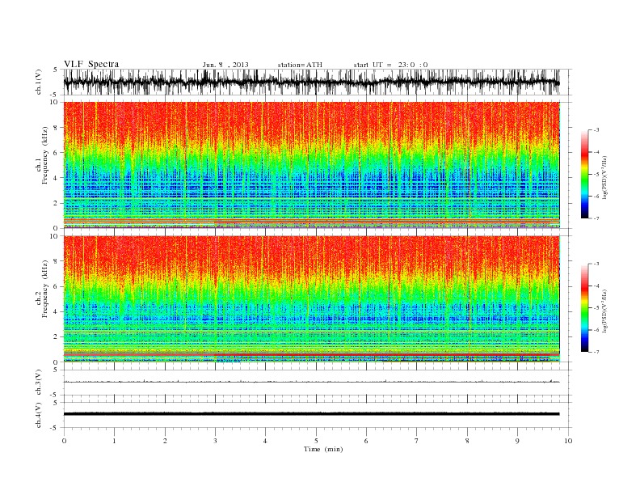Click the "1" tick label on the time axis
640x495 pixels.
pos(115,441)
